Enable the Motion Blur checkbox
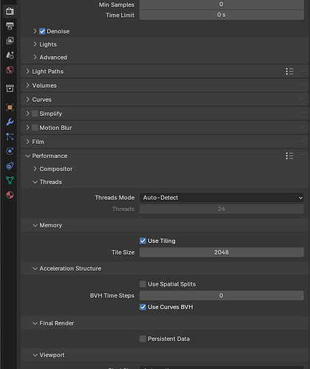This screenshot has height=369, width=310. click(35, 128)
